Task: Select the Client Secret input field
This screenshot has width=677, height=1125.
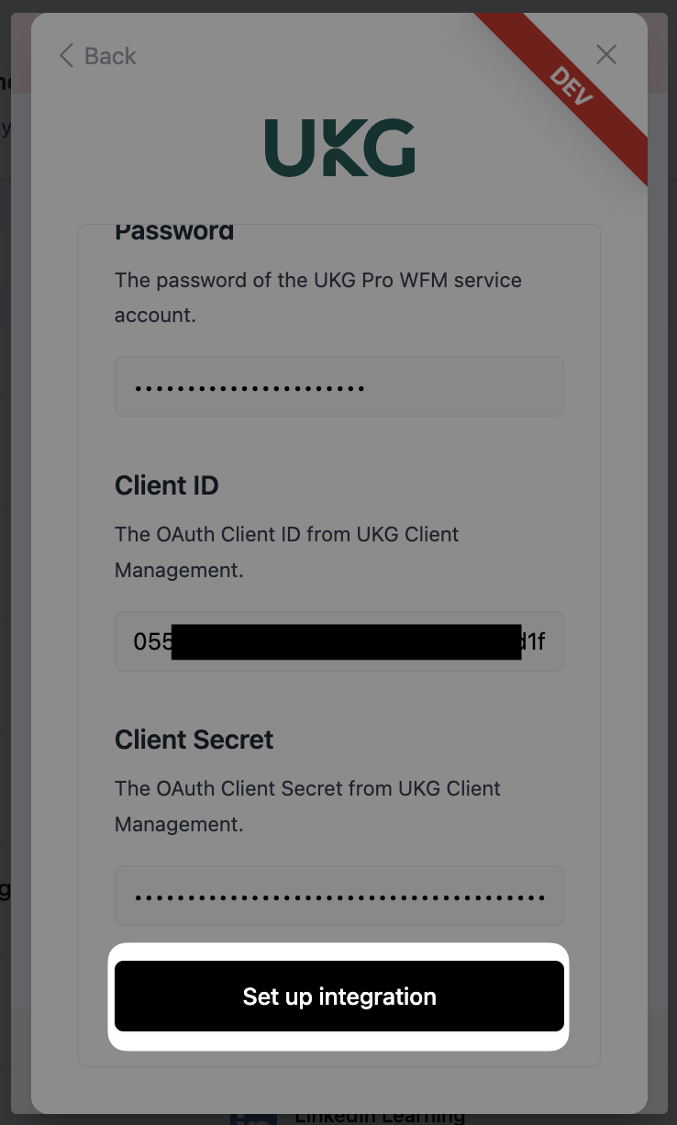Action: (338, 896)
